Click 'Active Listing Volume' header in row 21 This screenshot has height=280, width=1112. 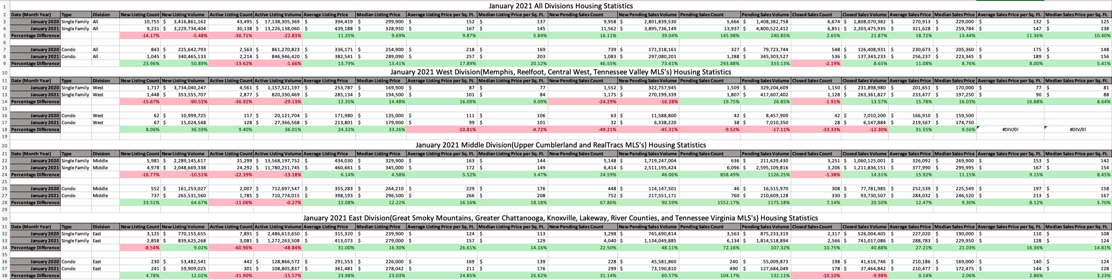point(278,154)
